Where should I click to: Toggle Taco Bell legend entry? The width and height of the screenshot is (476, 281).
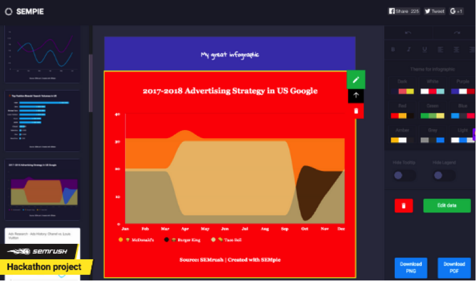[227, 240]
